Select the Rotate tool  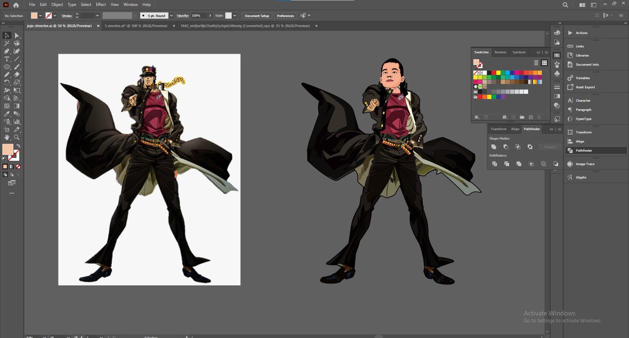pos(7,83)
